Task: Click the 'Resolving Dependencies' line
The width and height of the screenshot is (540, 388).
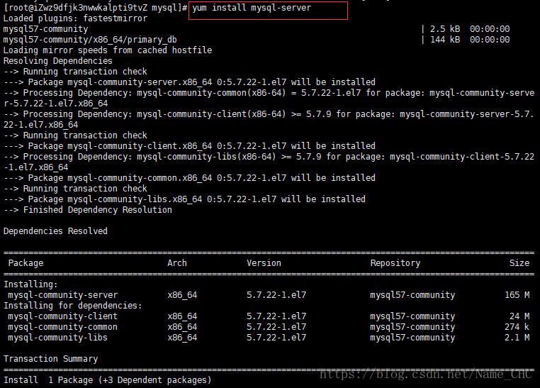Action: [x=58, y=61]
